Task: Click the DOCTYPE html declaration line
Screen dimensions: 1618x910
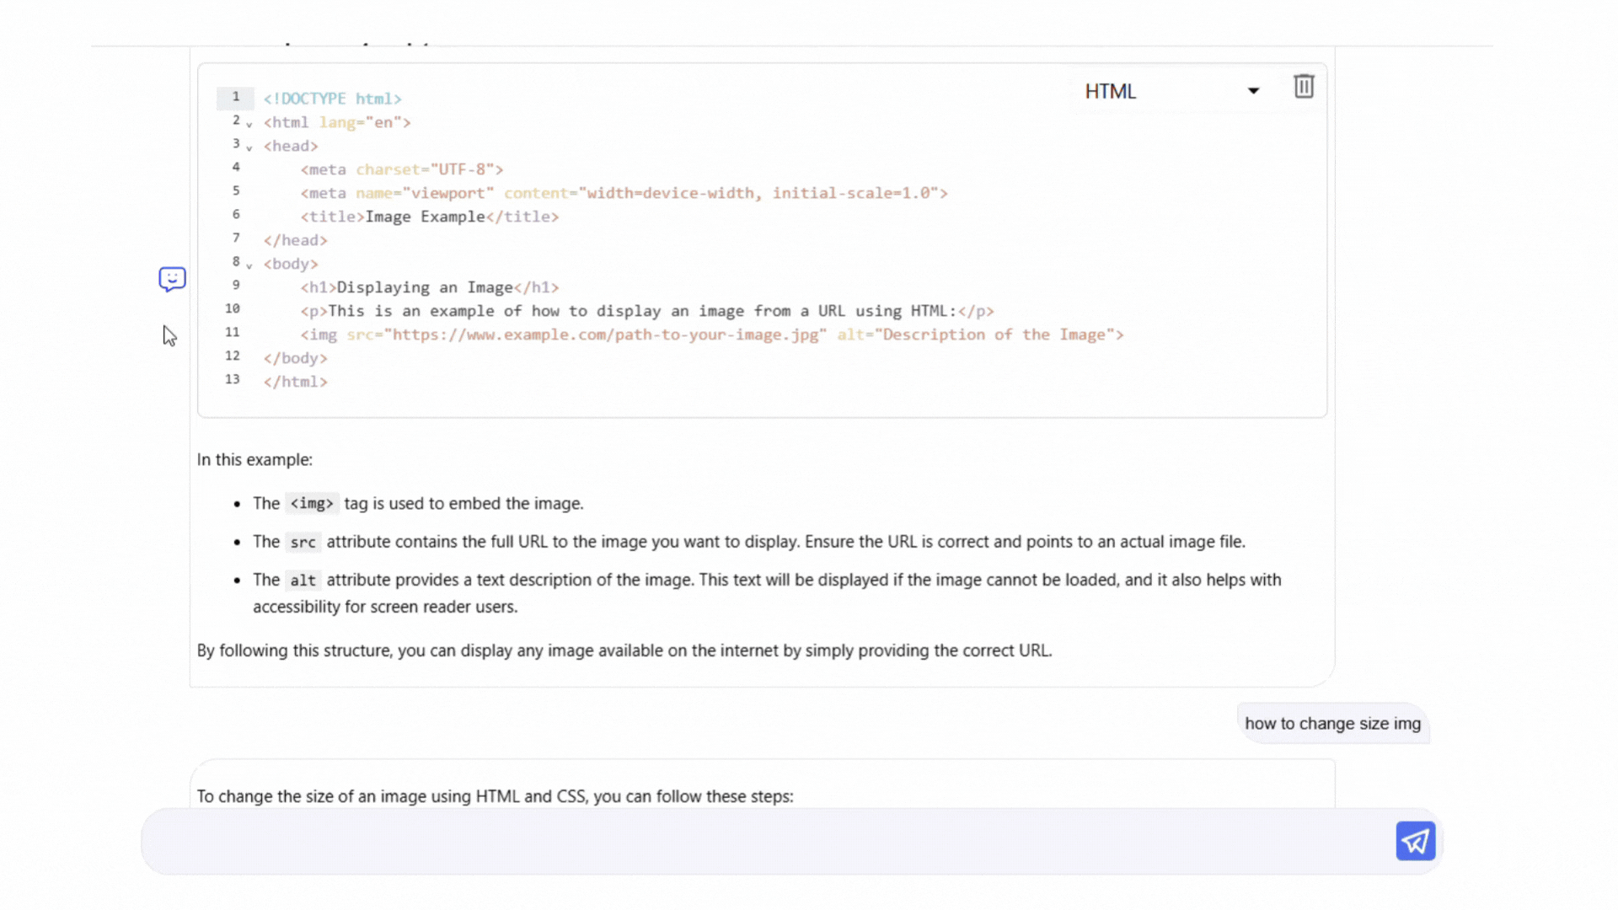Action: point(332,99)
